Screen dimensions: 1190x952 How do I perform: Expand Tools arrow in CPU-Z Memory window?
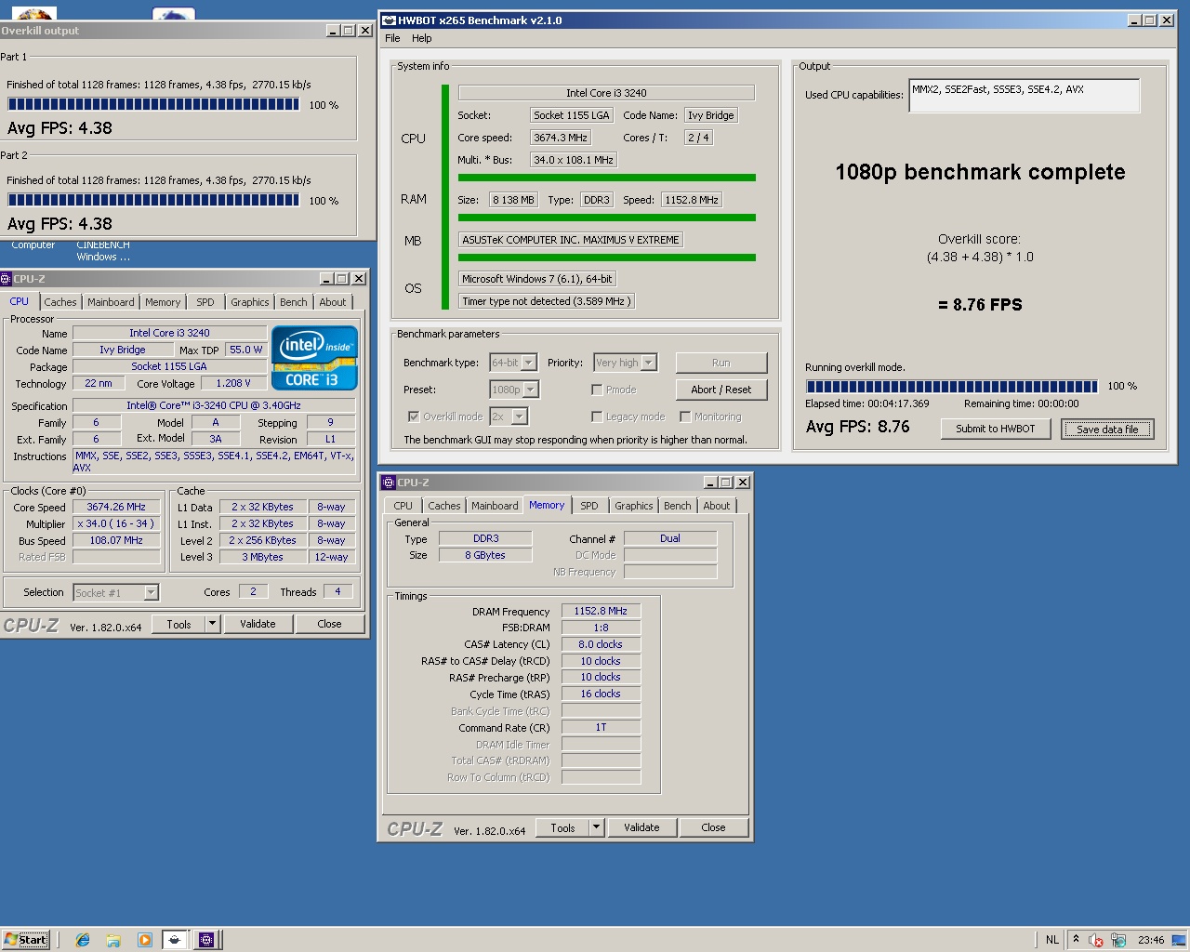pyautogui.click(x=597, y=827)
